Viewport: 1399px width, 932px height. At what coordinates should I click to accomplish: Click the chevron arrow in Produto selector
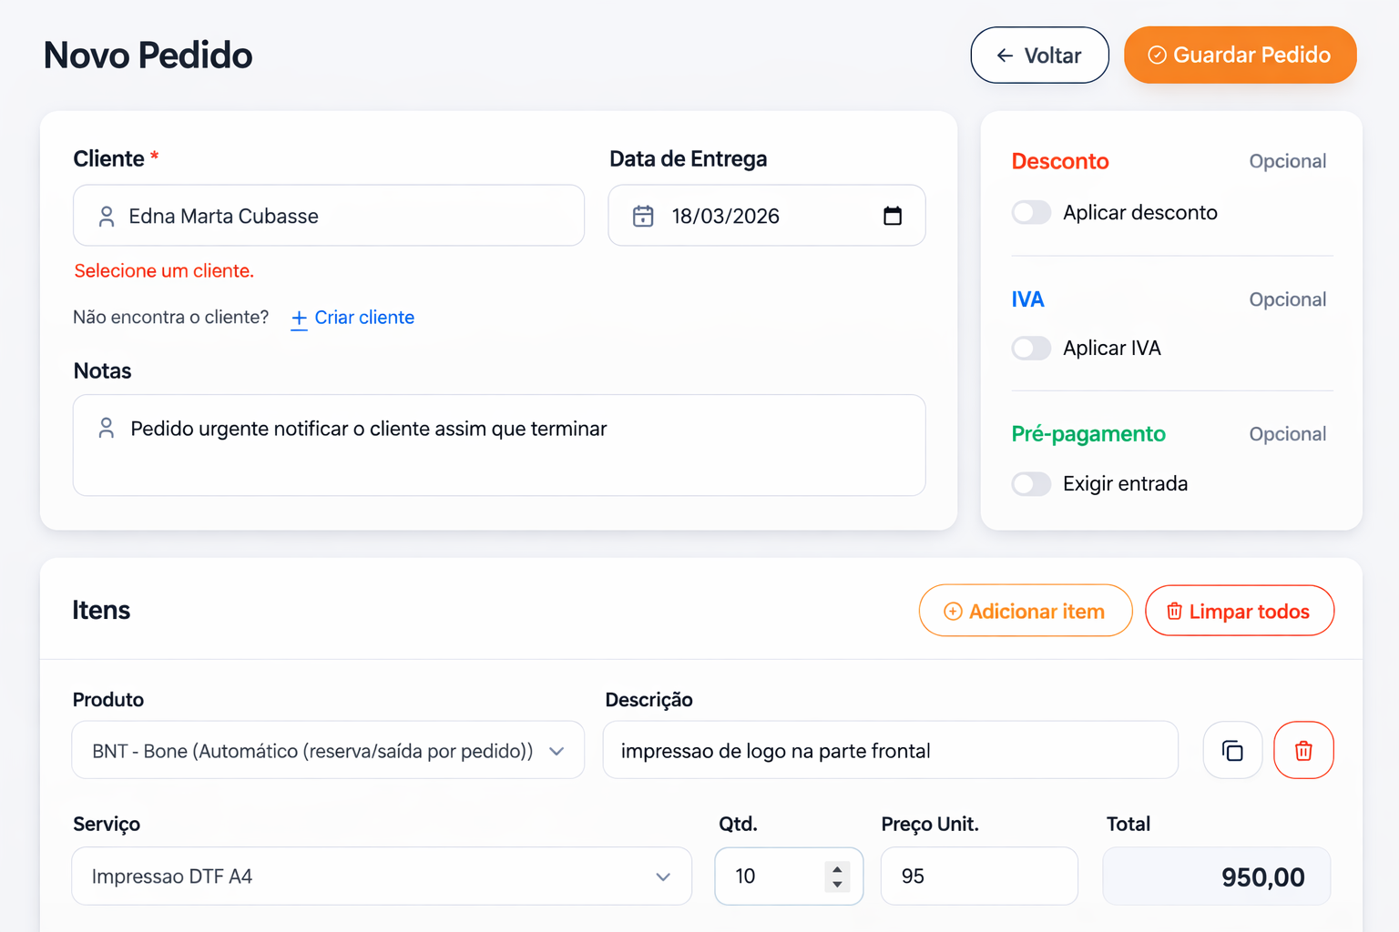pyautogui.click(x=557, y=751)
